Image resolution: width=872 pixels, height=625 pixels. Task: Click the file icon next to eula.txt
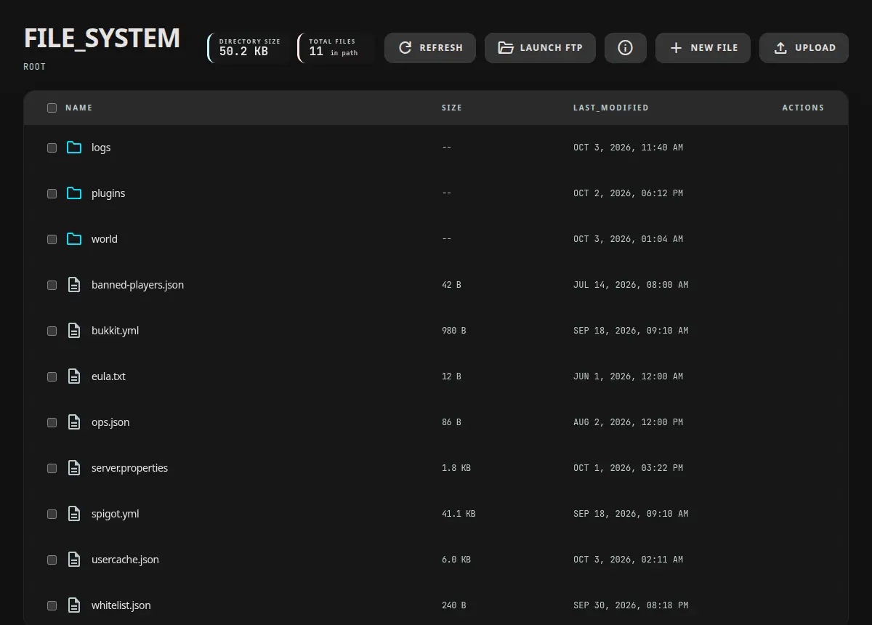click(x=74, y=376)
